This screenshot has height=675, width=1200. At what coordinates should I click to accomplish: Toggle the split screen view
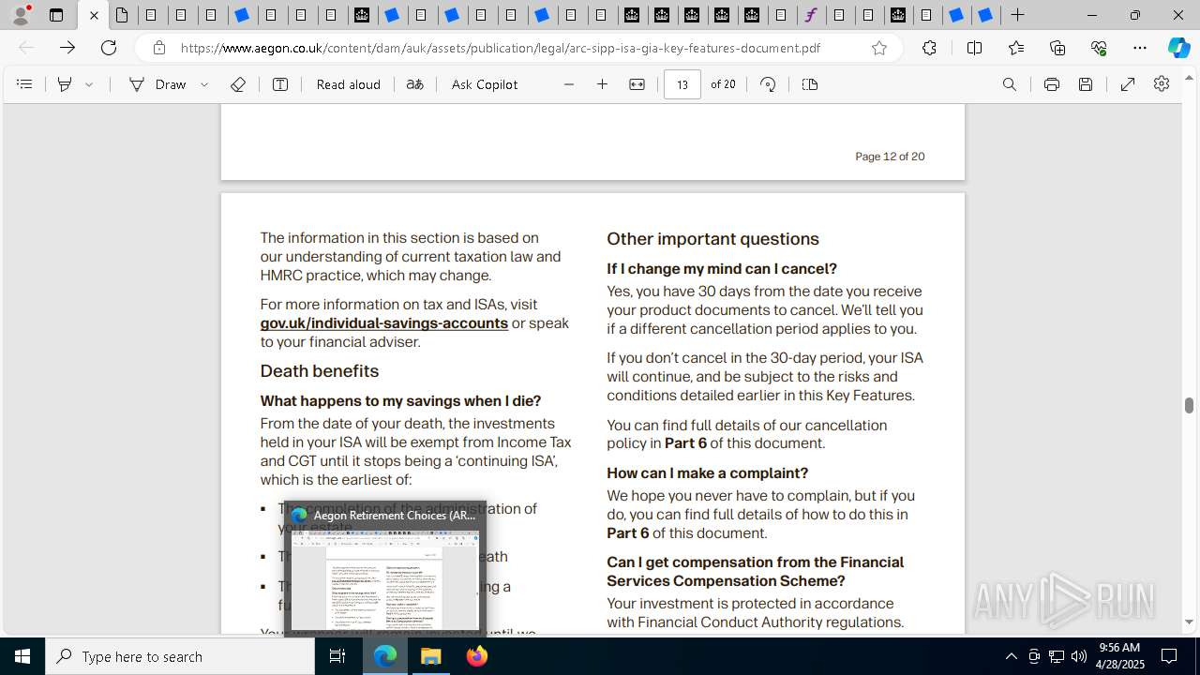coord(974,48)
